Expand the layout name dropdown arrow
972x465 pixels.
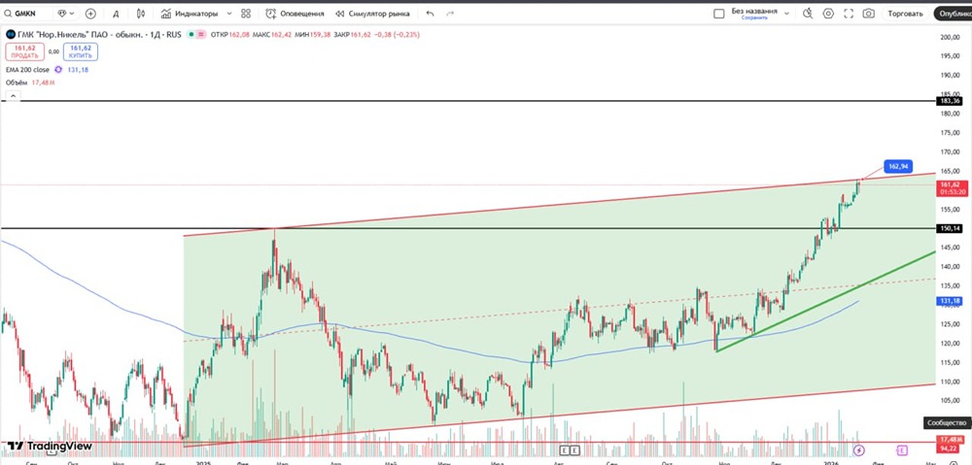point(786,13)
